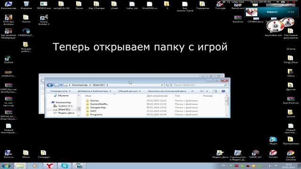The width and height of the screenshot is (301, 169).
Task: Click Компьютер in the address breadcrumb
Action: (80, 85)
